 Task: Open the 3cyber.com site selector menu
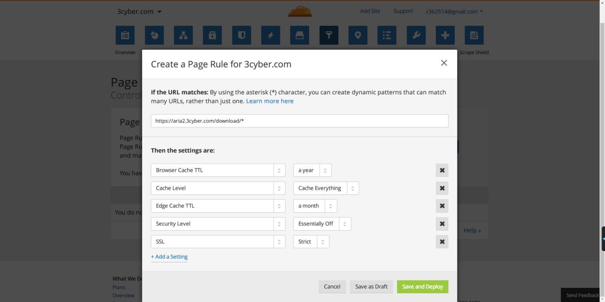[x=139, y=11]
